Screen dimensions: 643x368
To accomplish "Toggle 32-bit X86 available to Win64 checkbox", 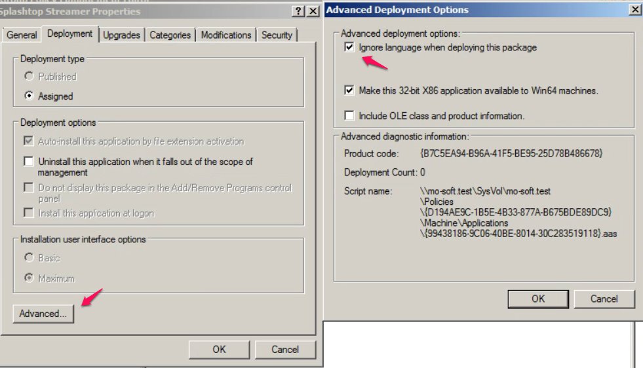I will (x=349, y=90).
